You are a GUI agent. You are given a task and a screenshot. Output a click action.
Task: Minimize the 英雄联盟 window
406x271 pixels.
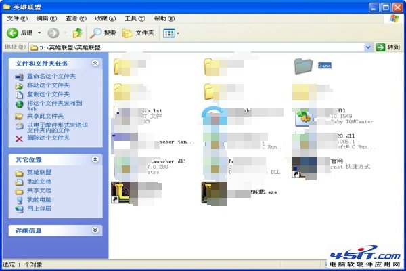[x=374, y=7]
